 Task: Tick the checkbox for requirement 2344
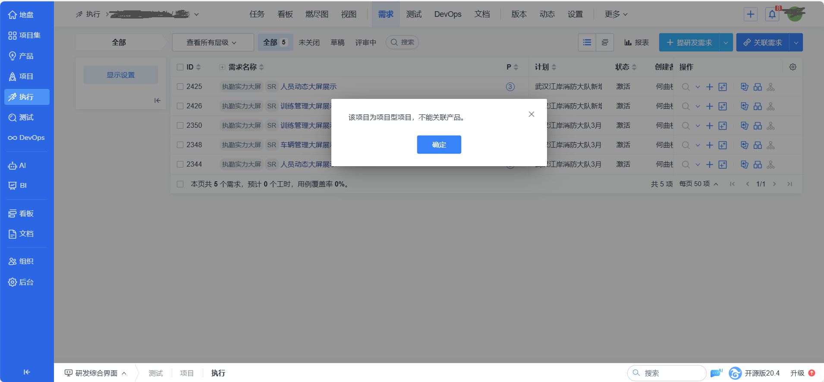[180, 164]
